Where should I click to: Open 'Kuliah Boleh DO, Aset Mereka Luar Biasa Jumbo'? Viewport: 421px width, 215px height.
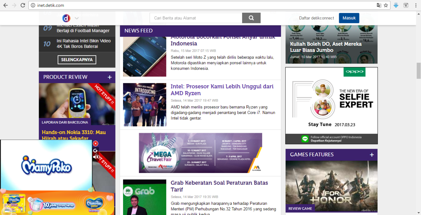[326, 47]
